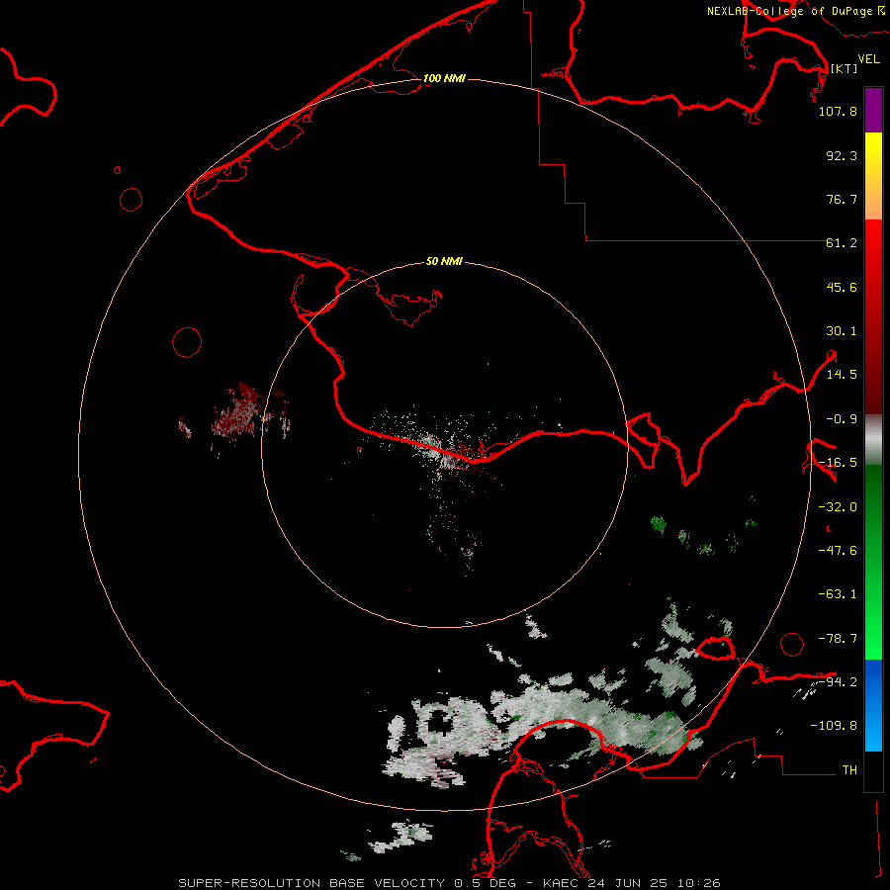Screen dimensions: 890x890
Task: Click the purple segment of color bar
Action: [873, 111]
